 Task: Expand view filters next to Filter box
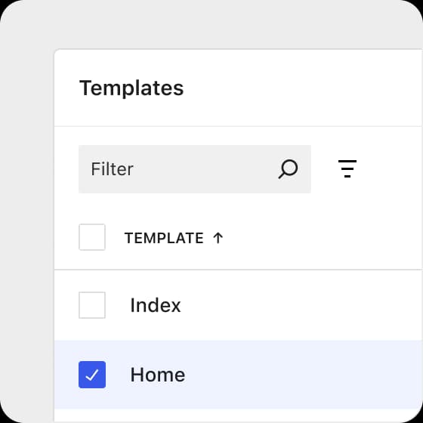click(347, 168)
